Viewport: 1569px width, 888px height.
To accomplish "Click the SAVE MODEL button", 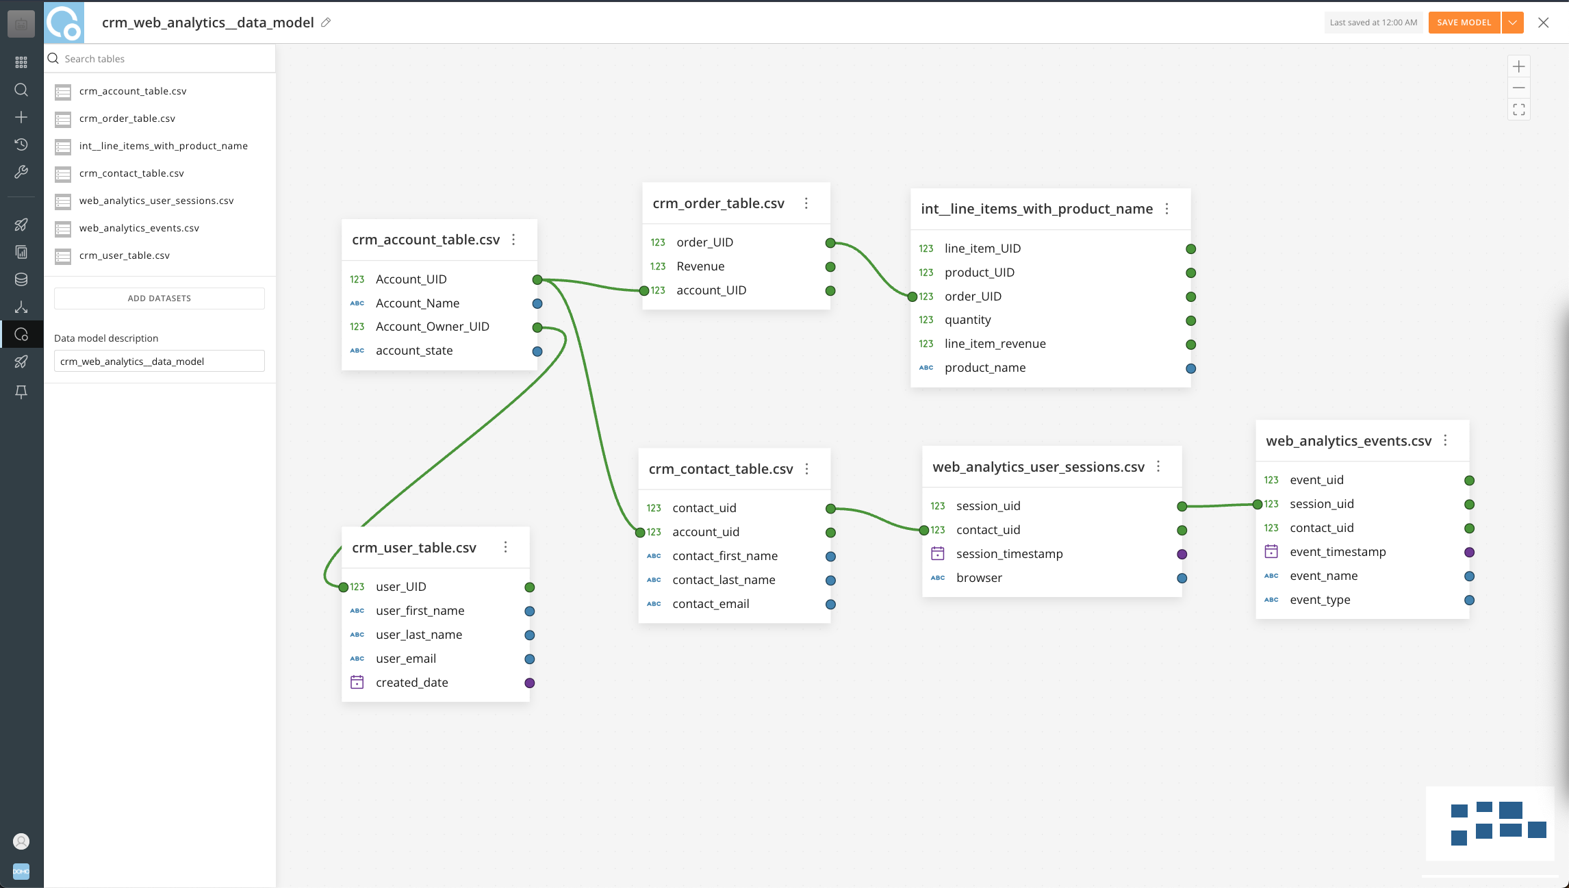I will click(x=1464, y=23).
